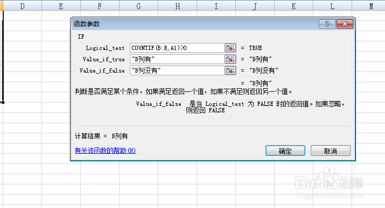Open help with the question mark button
Viewport: 385px width, 208px height.
pos(327,24)
